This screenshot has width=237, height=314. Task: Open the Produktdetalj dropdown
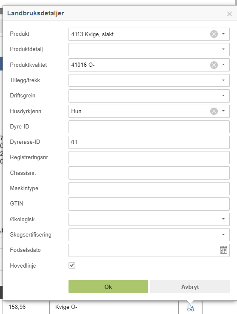(x=149, y=49)
